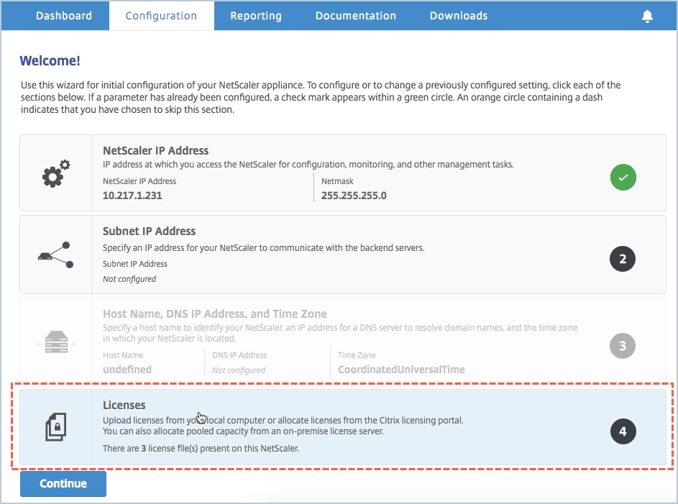Select the Configuration tab
This screenshot has height=504, width=678.
tap(161, 16)
